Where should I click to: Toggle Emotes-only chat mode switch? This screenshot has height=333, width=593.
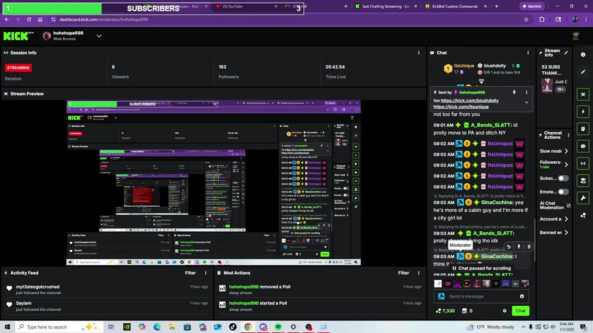coord(563,192)
